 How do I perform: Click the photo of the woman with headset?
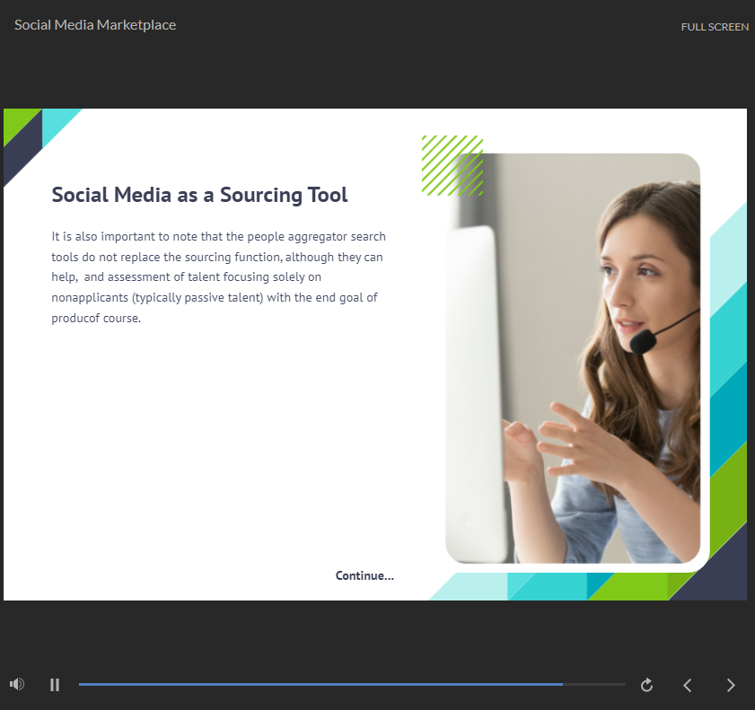pos(573,358)
